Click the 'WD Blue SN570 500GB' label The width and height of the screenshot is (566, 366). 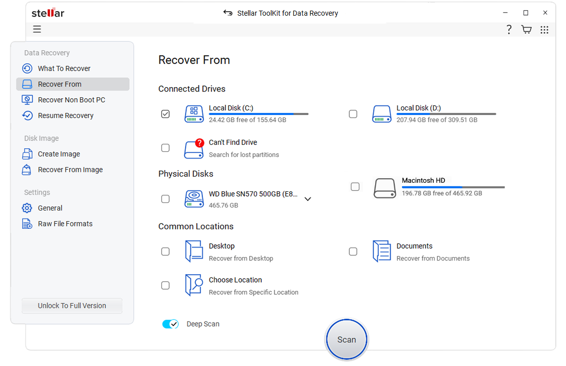[253, 194]
